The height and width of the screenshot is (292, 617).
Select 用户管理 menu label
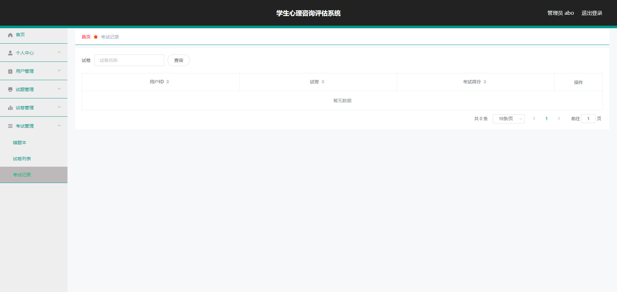pyautogui.click(x=25, y=71)
